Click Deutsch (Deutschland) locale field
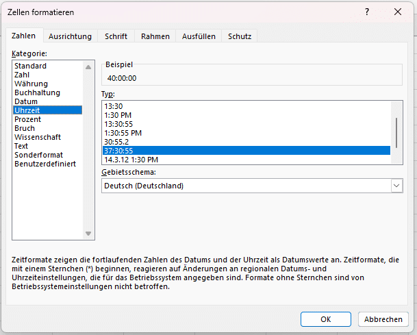 point(247,186)
